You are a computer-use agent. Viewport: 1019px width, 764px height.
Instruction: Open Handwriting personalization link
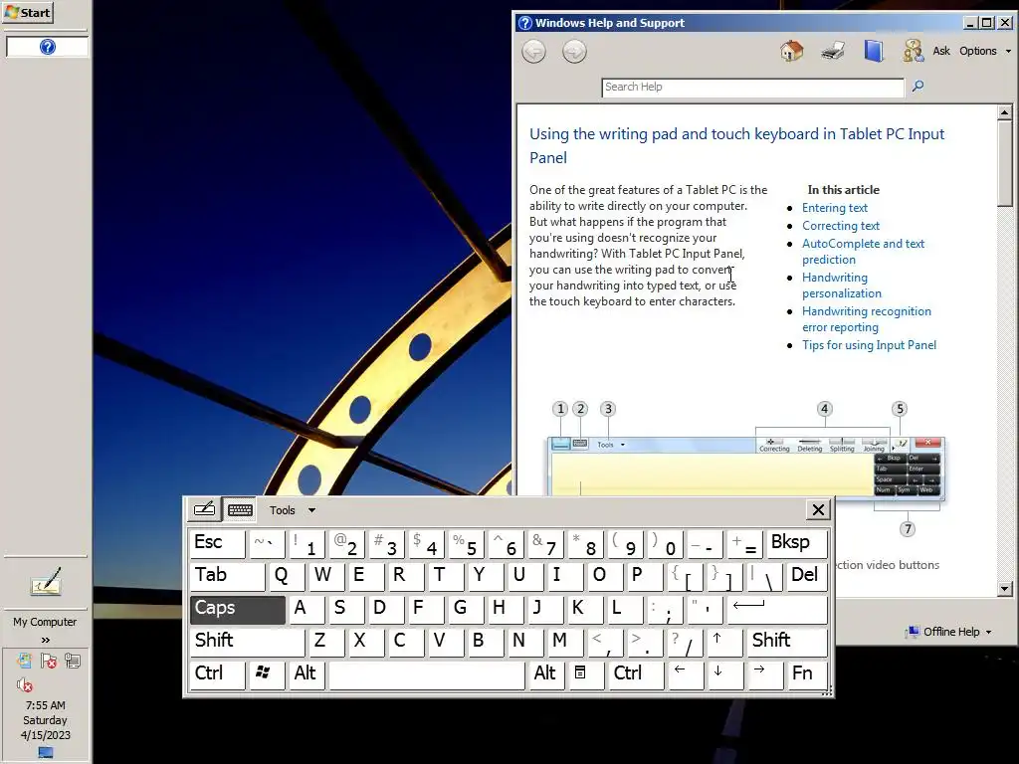842,286
